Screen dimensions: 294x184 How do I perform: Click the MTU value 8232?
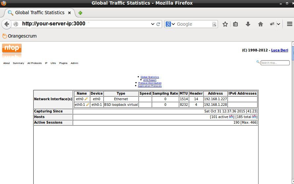click(184, 105)
